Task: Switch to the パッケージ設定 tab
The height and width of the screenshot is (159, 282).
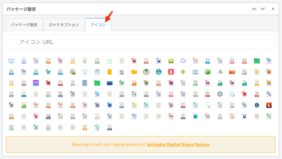Action: (x=24, y=25)
